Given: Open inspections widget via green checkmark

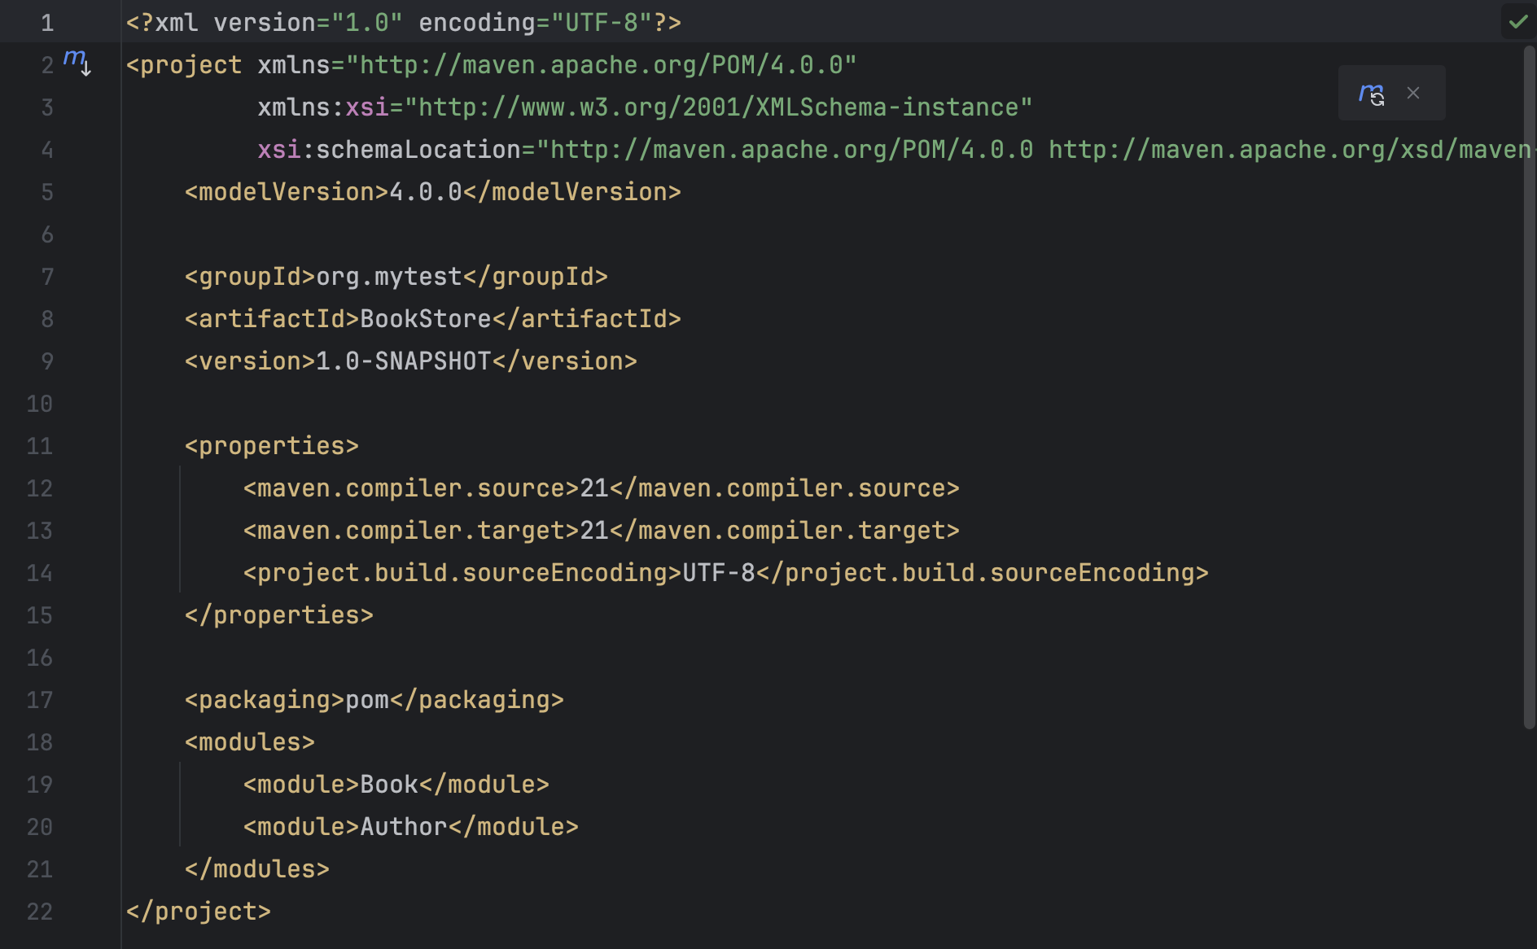Looking at the screenshot, I should point(1517,22).
